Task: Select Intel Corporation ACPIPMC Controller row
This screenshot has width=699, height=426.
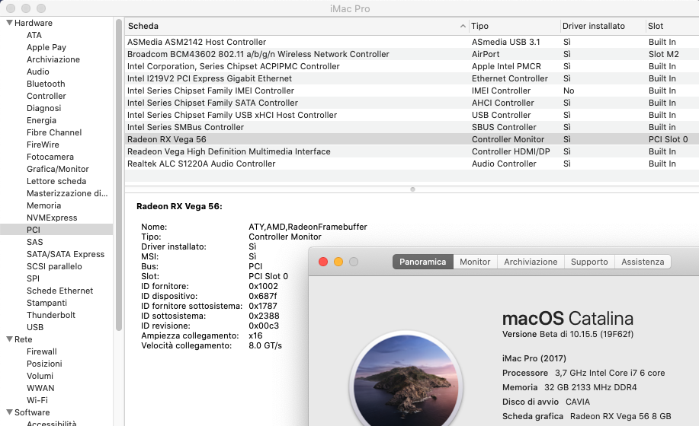Action: point(412,66)
